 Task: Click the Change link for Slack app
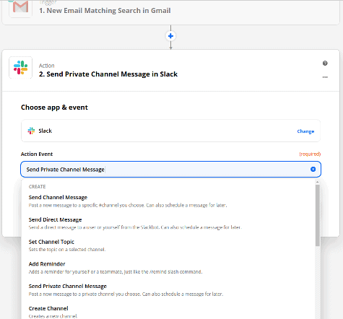[x=305, y=131]
